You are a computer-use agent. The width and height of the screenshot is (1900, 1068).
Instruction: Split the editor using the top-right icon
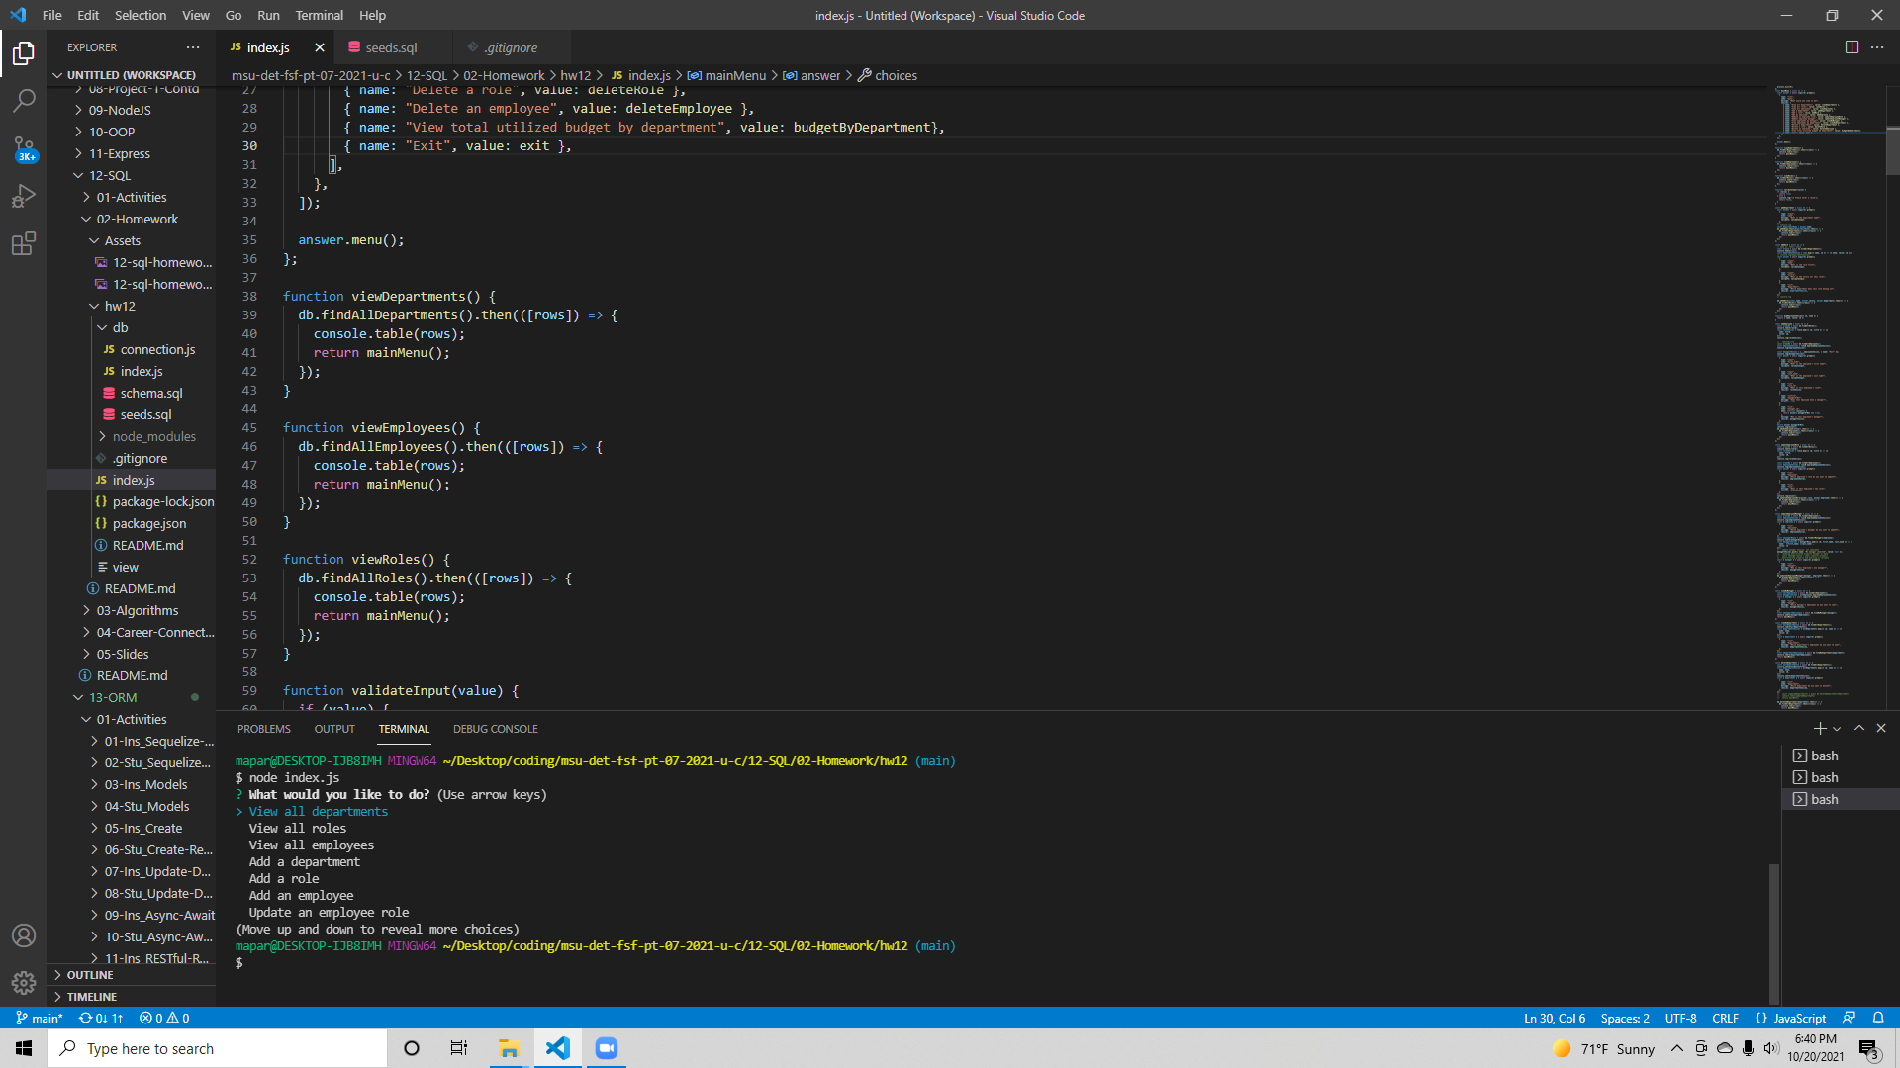coord(1852,46)
